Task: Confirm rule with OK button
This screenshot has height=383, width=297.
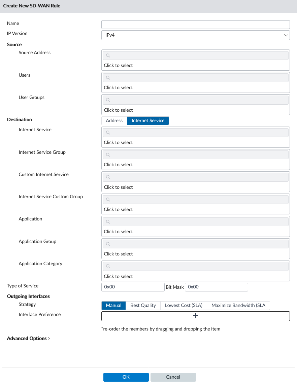Action: click(126, 377)
